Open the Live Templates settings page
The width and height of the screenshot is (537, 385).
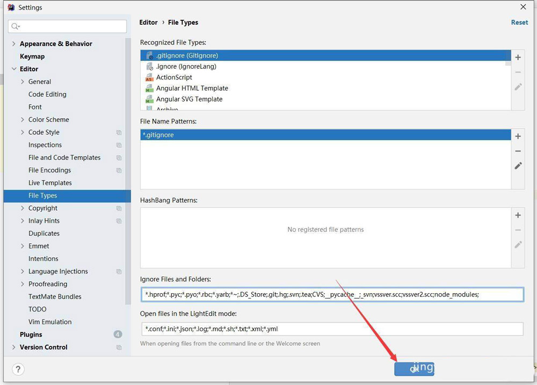click(x=50, y=183)
